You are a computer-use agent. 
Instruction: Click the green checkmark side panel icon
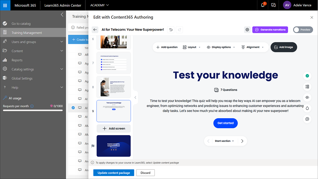pos(307,76)
